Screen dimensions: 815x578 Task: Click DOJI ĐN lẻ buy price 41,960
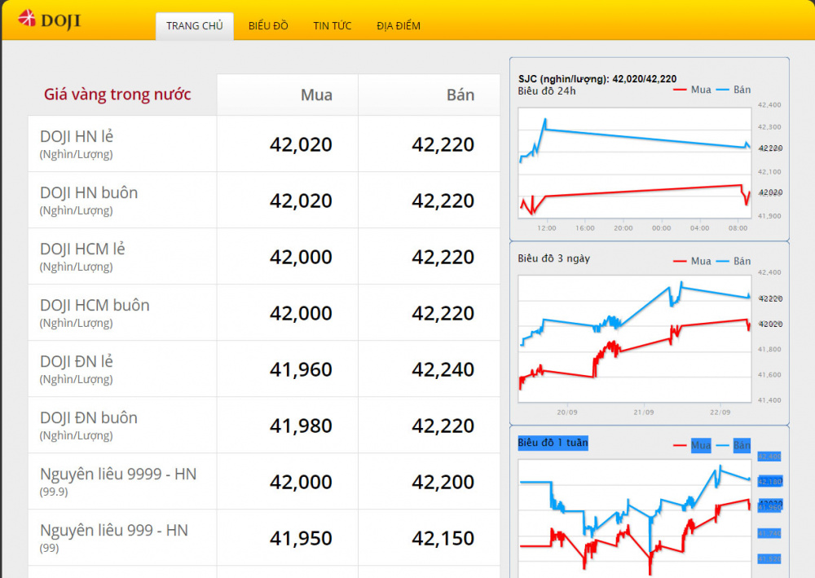(x=301, y=369)
